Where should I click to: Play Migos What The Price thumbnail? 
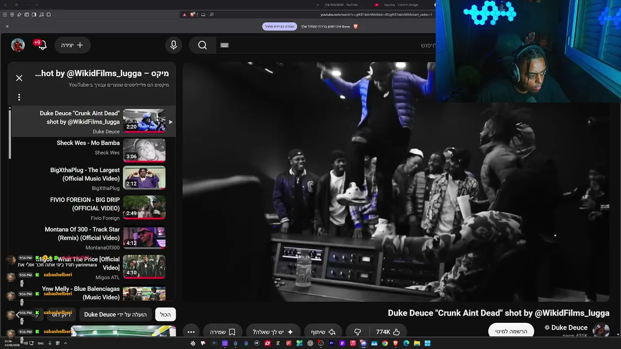(x=144, y=267)
